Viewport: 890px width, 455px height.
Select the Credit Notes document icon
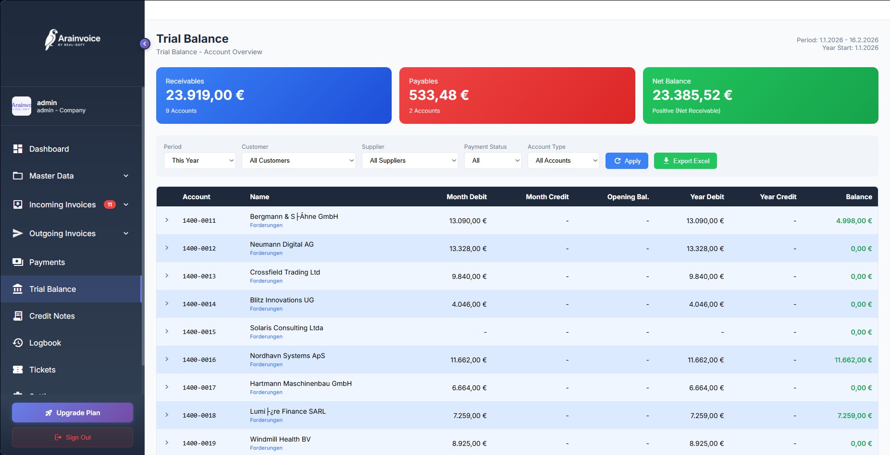point(17,316)
